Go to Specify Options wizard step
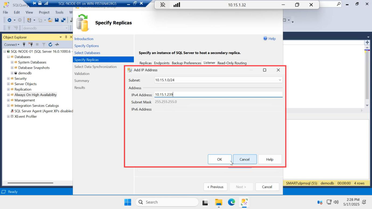372x209 pixels. point(86,46)
